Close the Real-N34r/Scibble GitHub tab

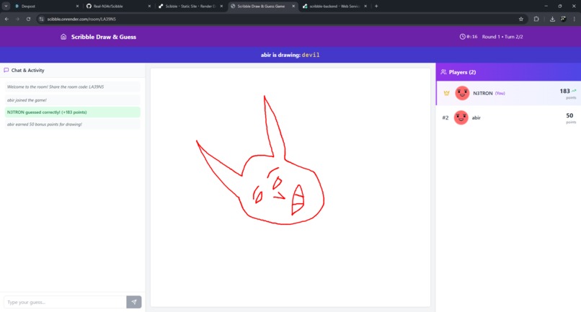coord(149,6)
